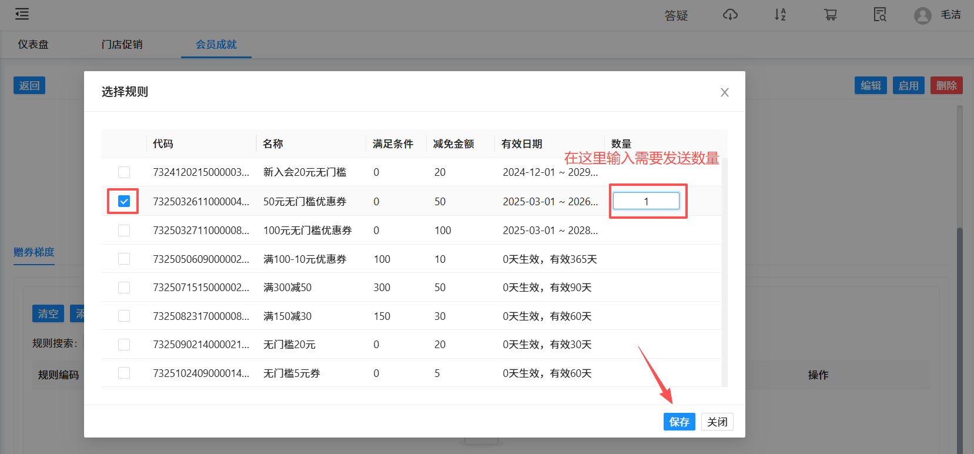The image size is (974, 454).
Task: Click the 返回 button
Action: click(x=29, y=86)
